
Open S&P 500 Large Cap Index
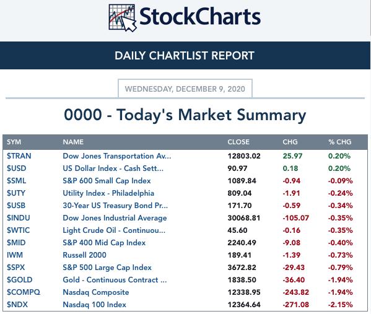pos(107,268)
